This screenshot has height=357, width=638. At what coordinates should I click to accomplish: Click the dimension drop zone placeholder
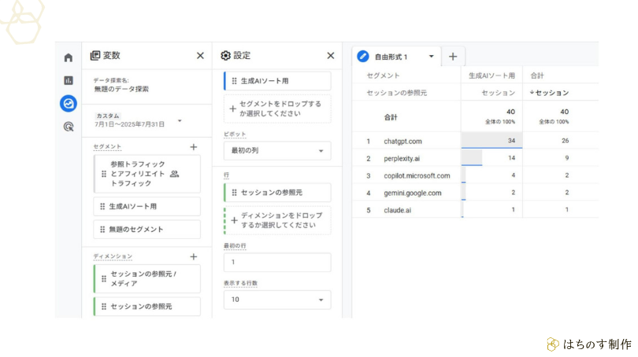(277, 220)
